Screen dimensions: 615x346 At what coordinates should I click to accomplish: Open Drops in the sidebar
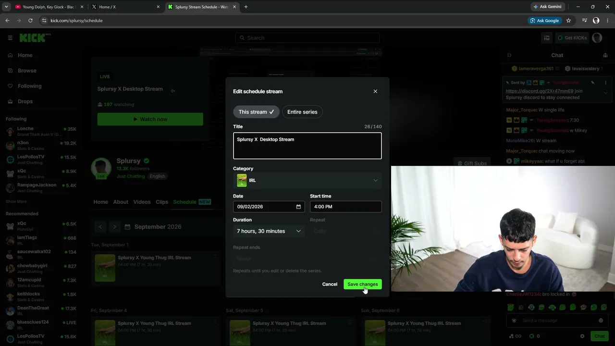pyautogui.click(x=25, y=101)
